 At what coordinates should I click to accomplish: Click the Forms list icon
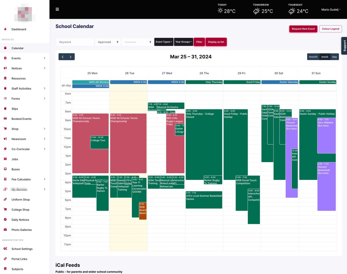coord(5,98)
